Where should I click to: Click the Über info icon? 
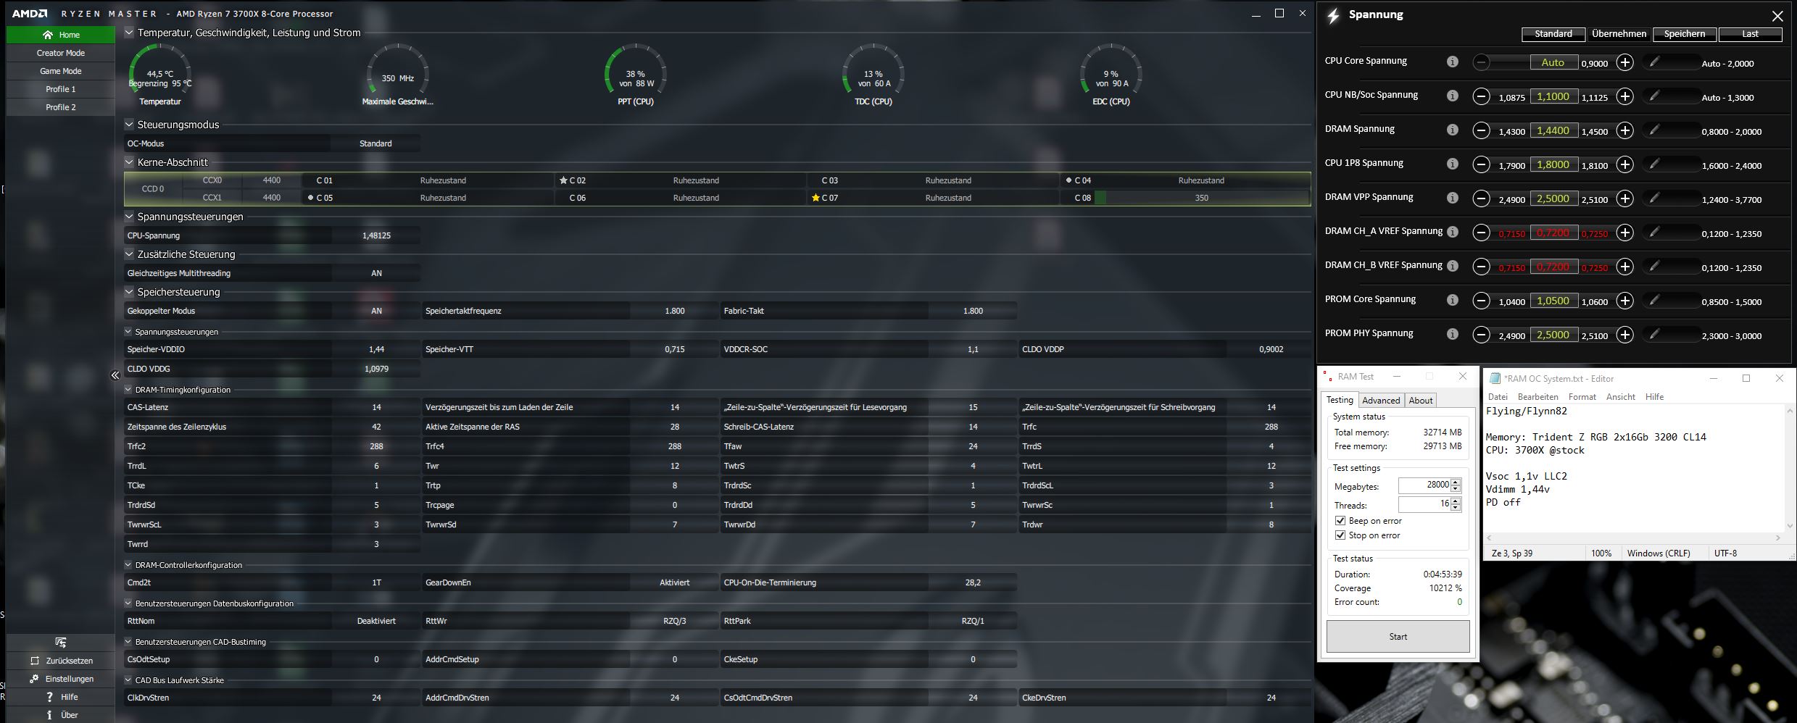49,714
